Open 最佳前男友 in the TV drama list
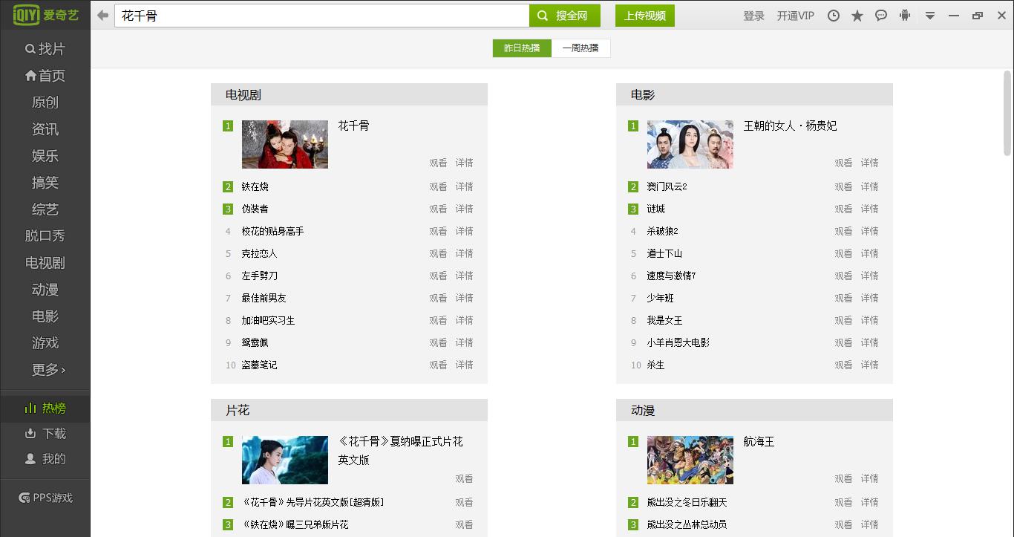Screen dimensions: 1014x537 264,298
